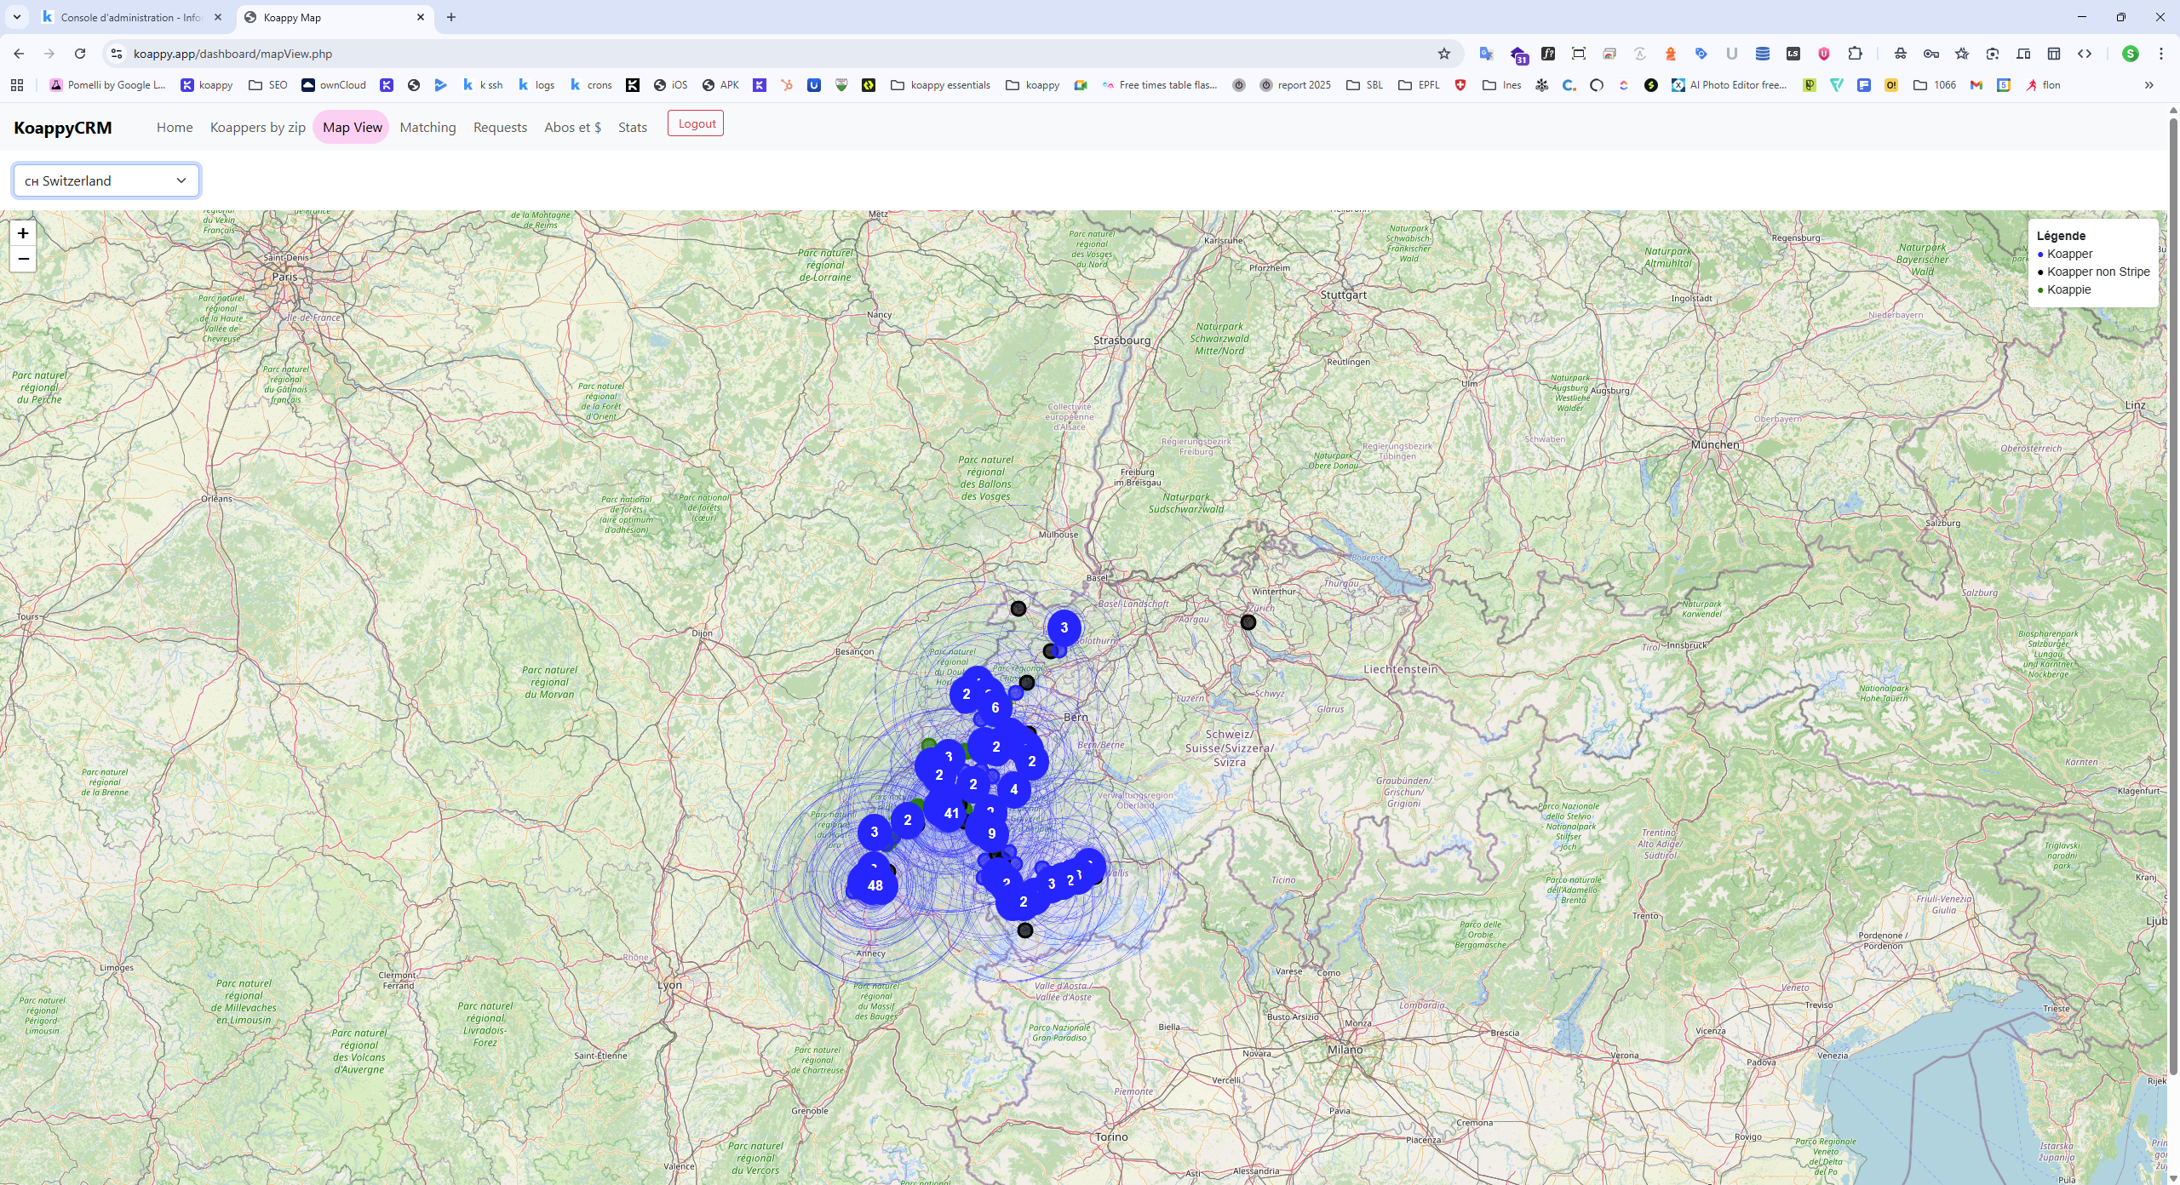Click the 'Koappie' legend entry
Image resolution: width=2180 pixels, height=1185 pixels.
2064,289
